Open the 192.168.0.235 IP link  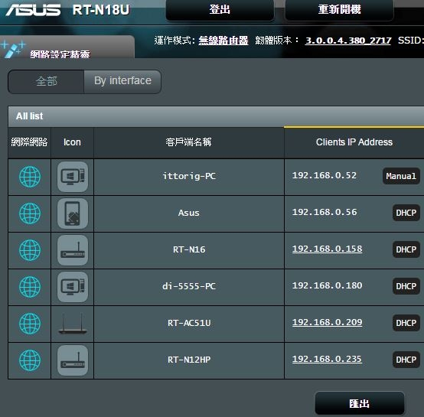pos(327,359)
